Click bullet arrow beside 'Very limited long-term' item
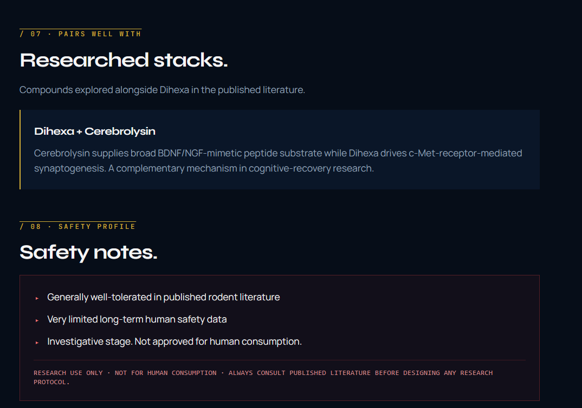The width and height of the screenshot is (582, 408). pos(37,320)
